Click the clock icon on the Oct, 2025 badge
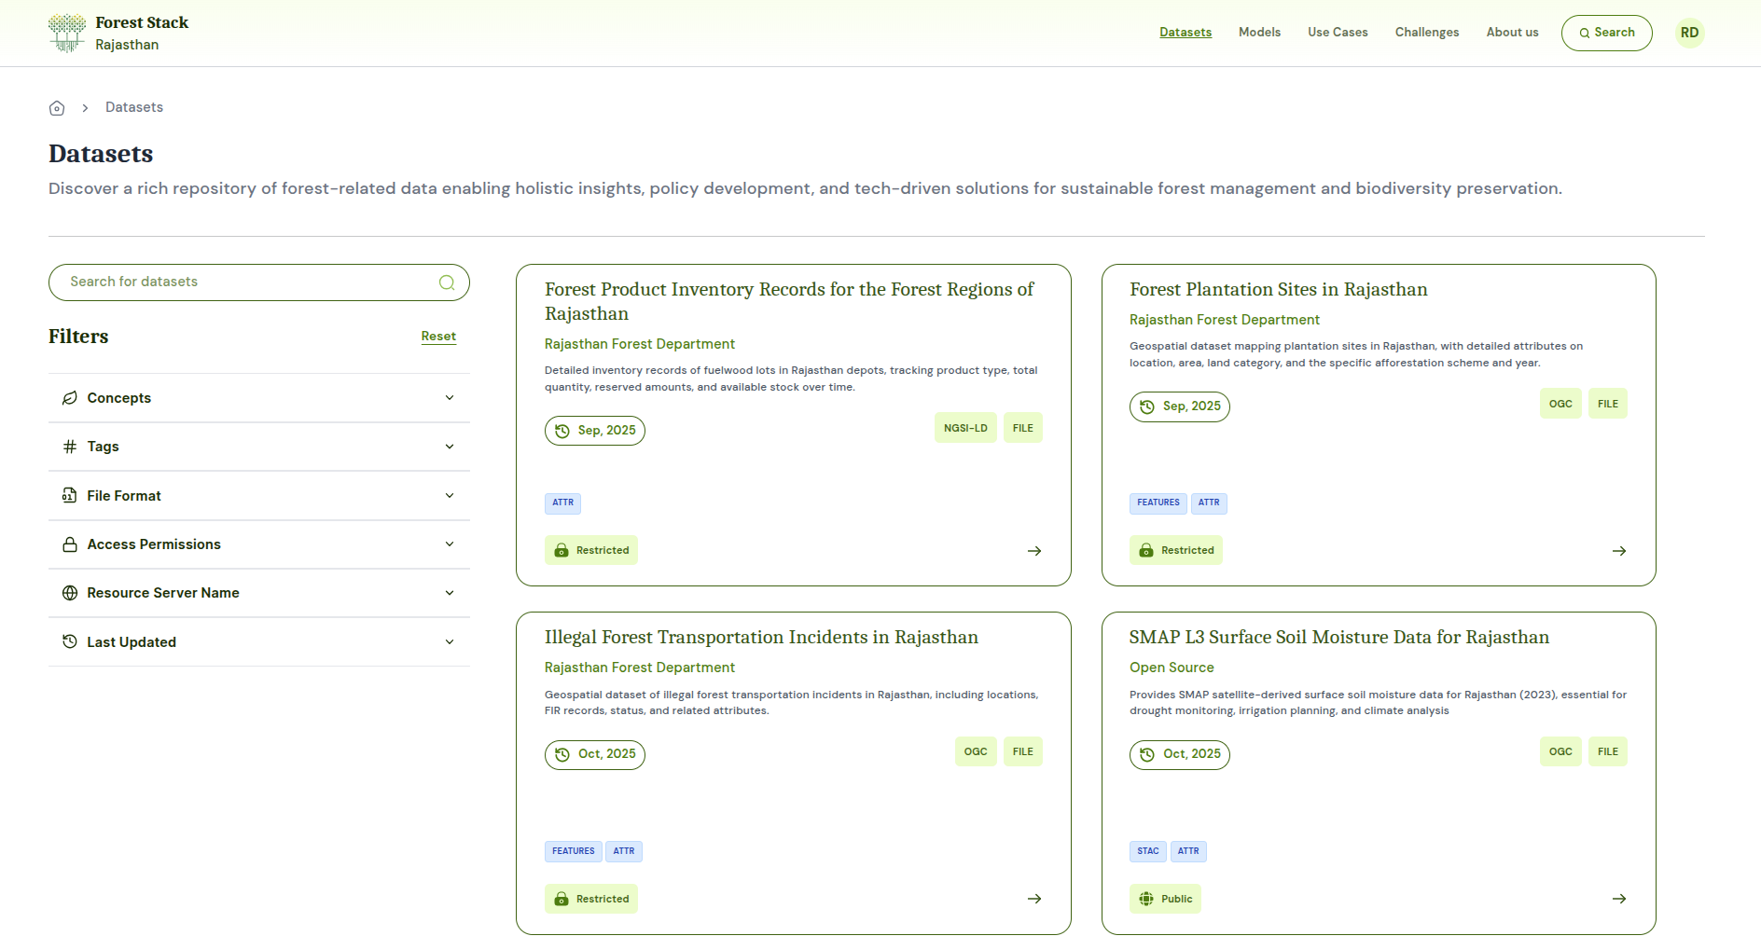Viewport: 1761px width, 950px height. coord(562,754)
